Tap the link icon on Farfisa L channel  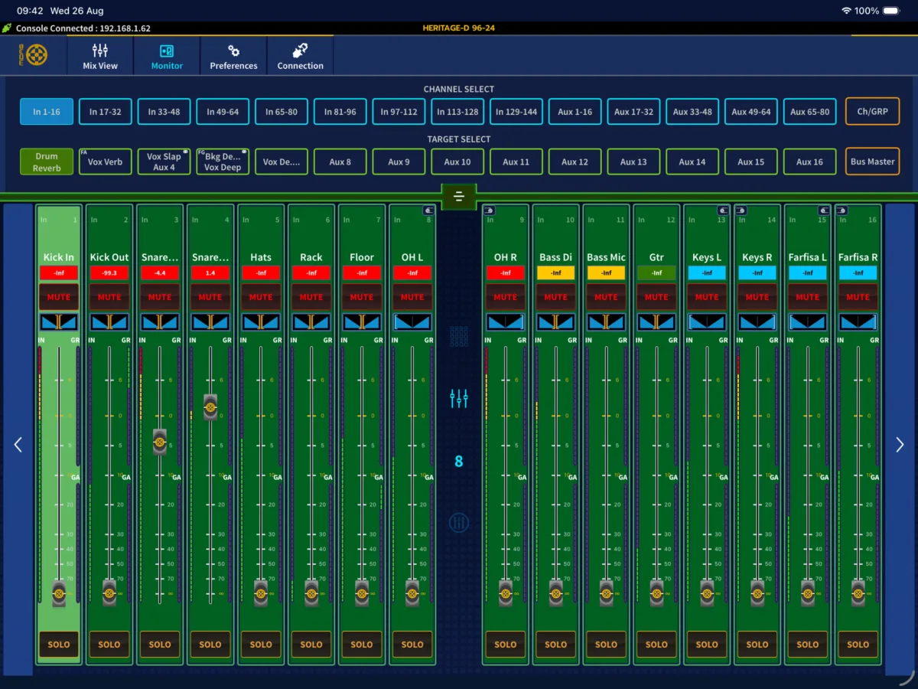point(824,211)
